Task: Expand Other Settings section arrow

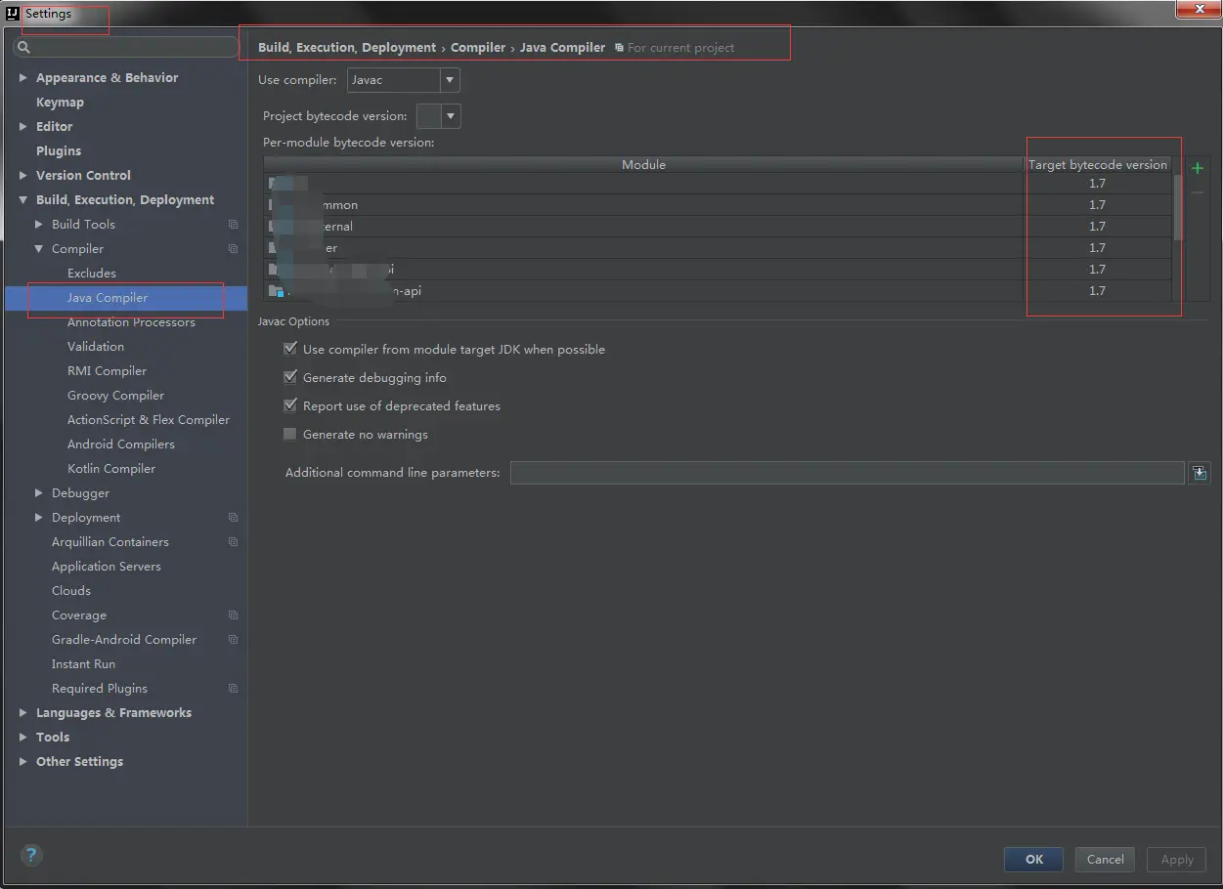Action: coord(22,761)
